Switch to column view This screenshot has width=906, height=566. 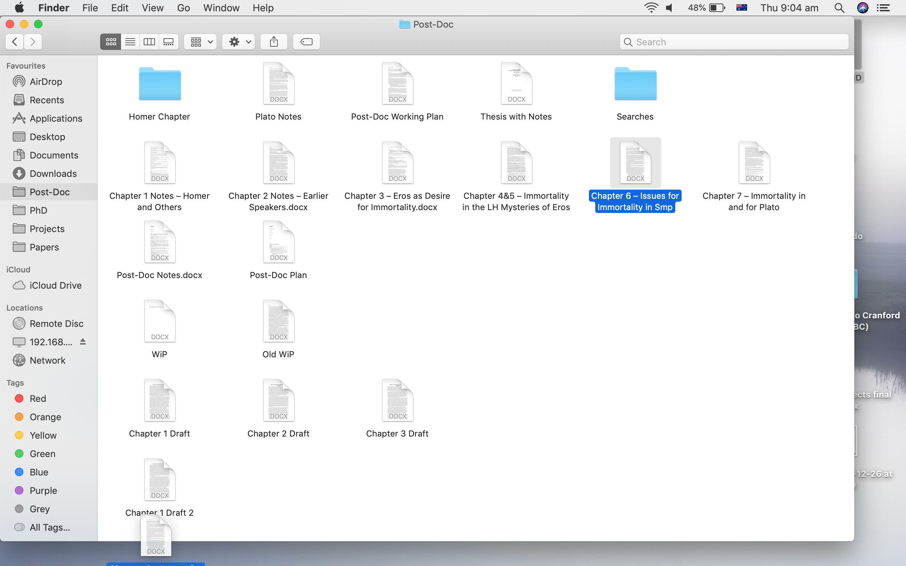tap(149, 41)
